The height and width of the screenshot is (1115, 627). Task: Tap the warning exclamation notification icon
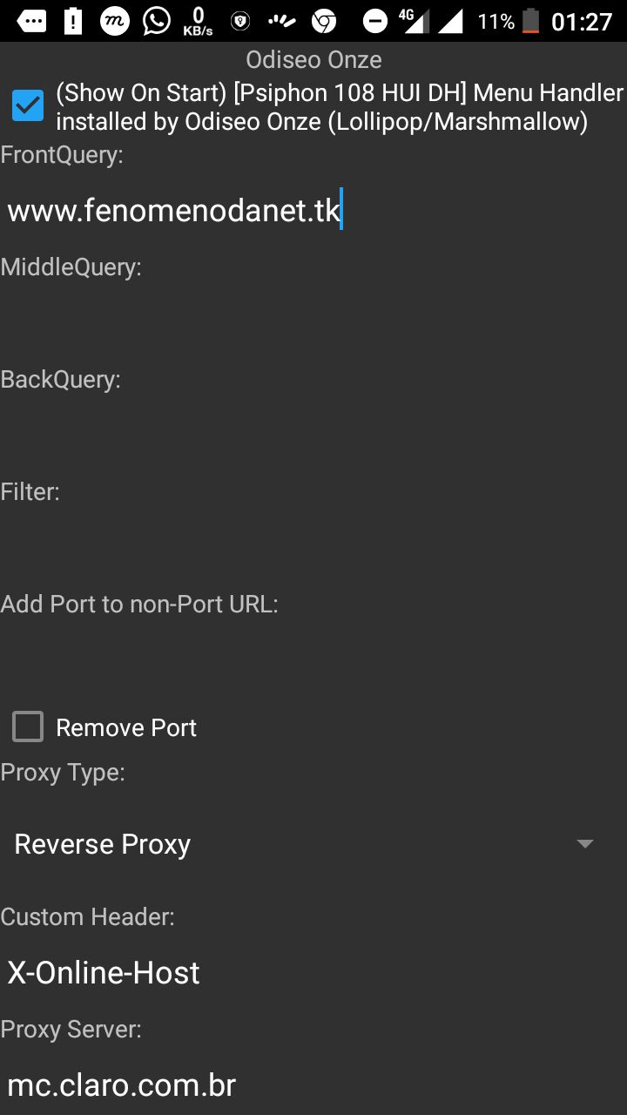[73, 21]
